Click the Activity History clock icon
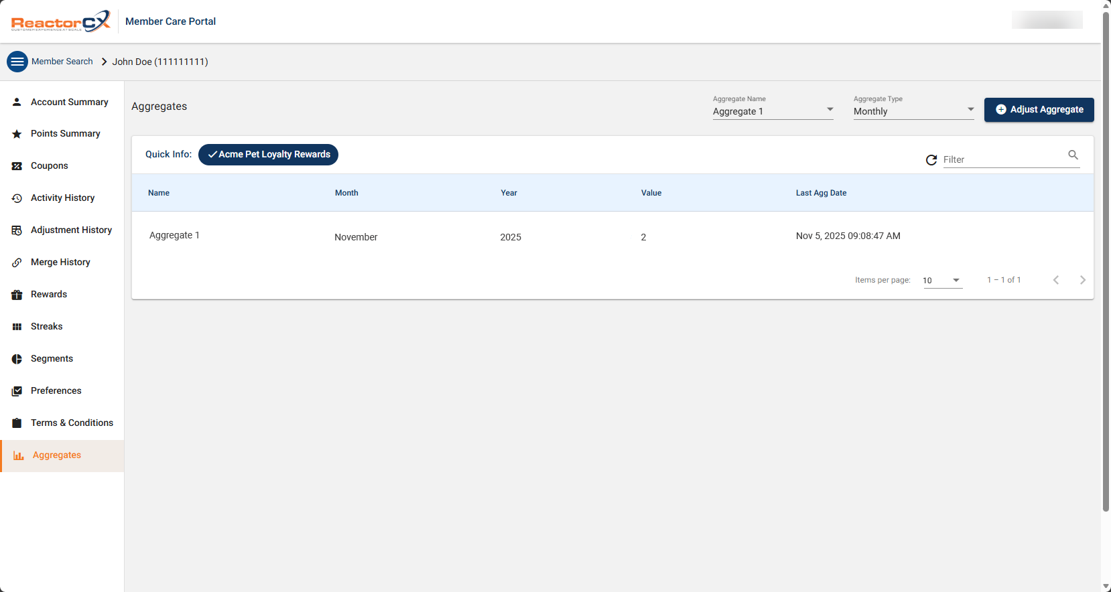This screenshot has height=592, width=1111. (x=17, y=198)
